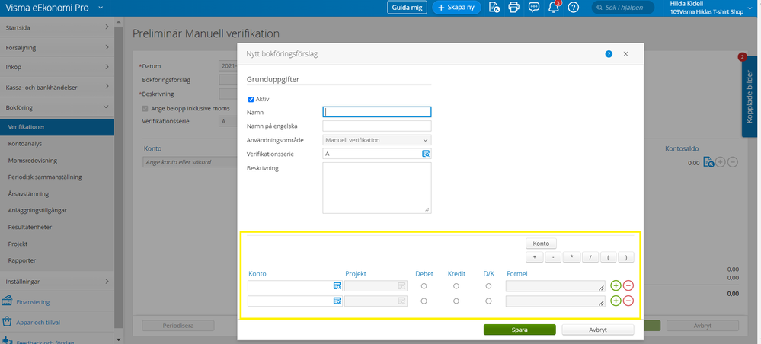Click blue help icon in dialog title

[609, 54]
